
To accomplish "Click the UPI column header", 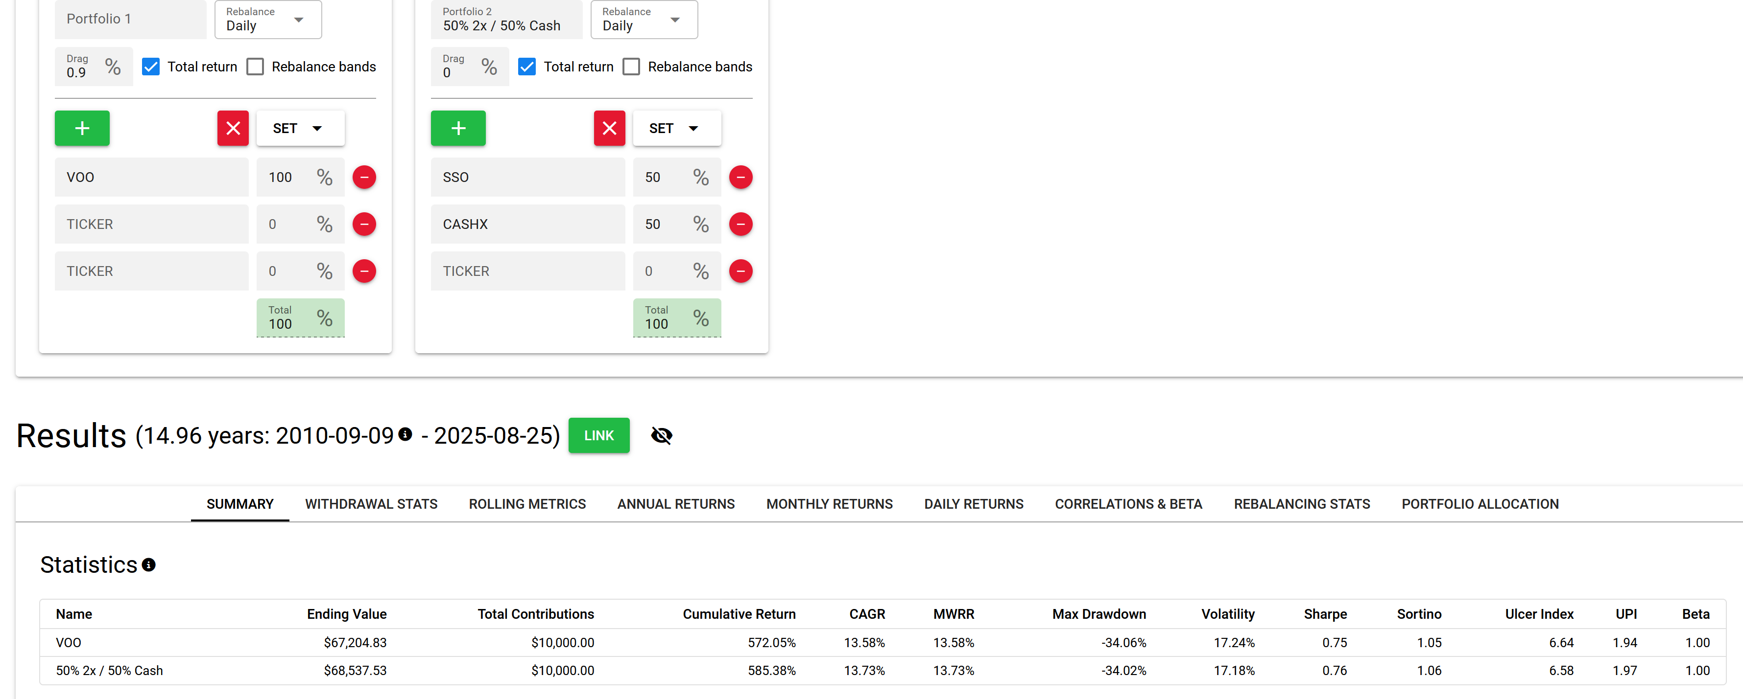I will 1626,614.
